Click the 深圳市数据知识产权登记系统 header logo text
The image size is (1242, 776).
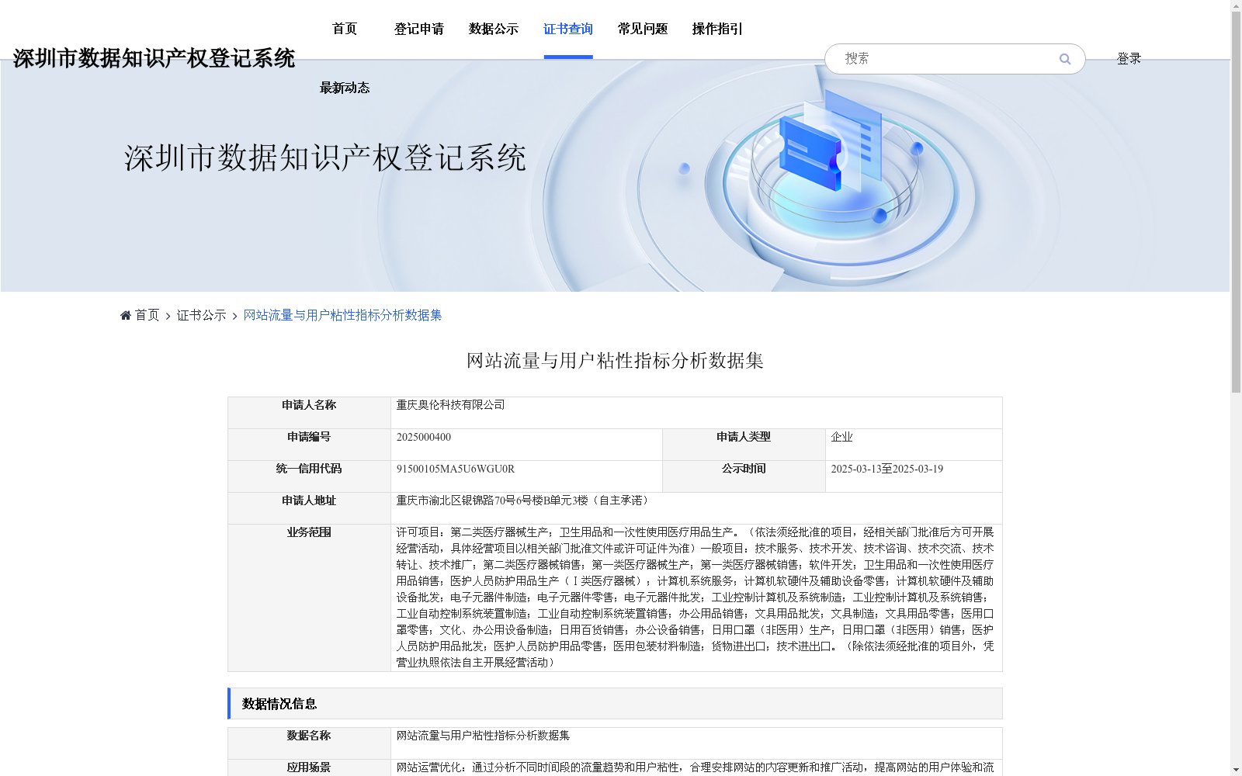154,58
